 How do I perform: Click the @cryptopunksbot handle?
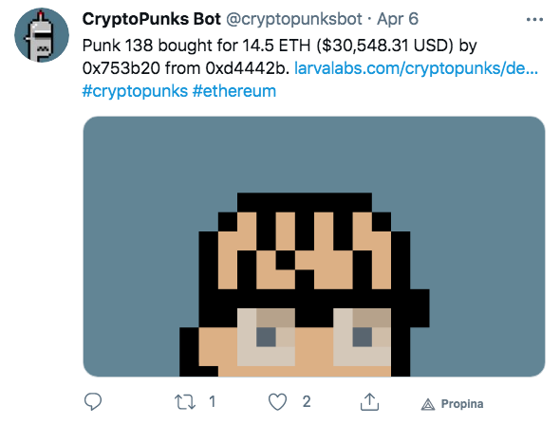pyautogui.click(x=294, y=19)
